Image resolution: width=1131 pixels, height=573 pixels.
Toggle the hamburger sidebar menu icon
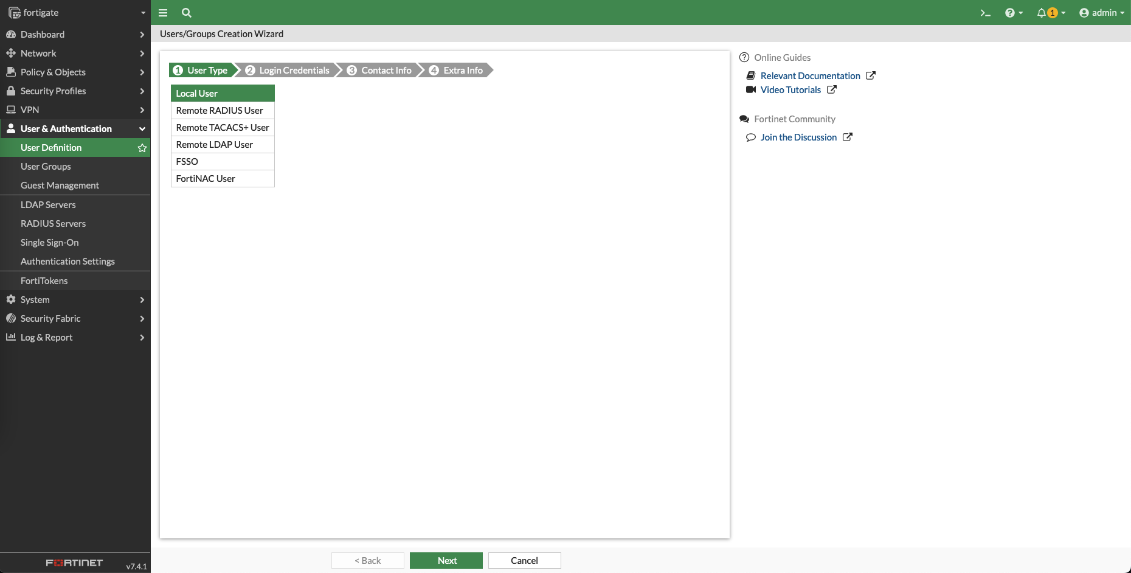[163, 13]
